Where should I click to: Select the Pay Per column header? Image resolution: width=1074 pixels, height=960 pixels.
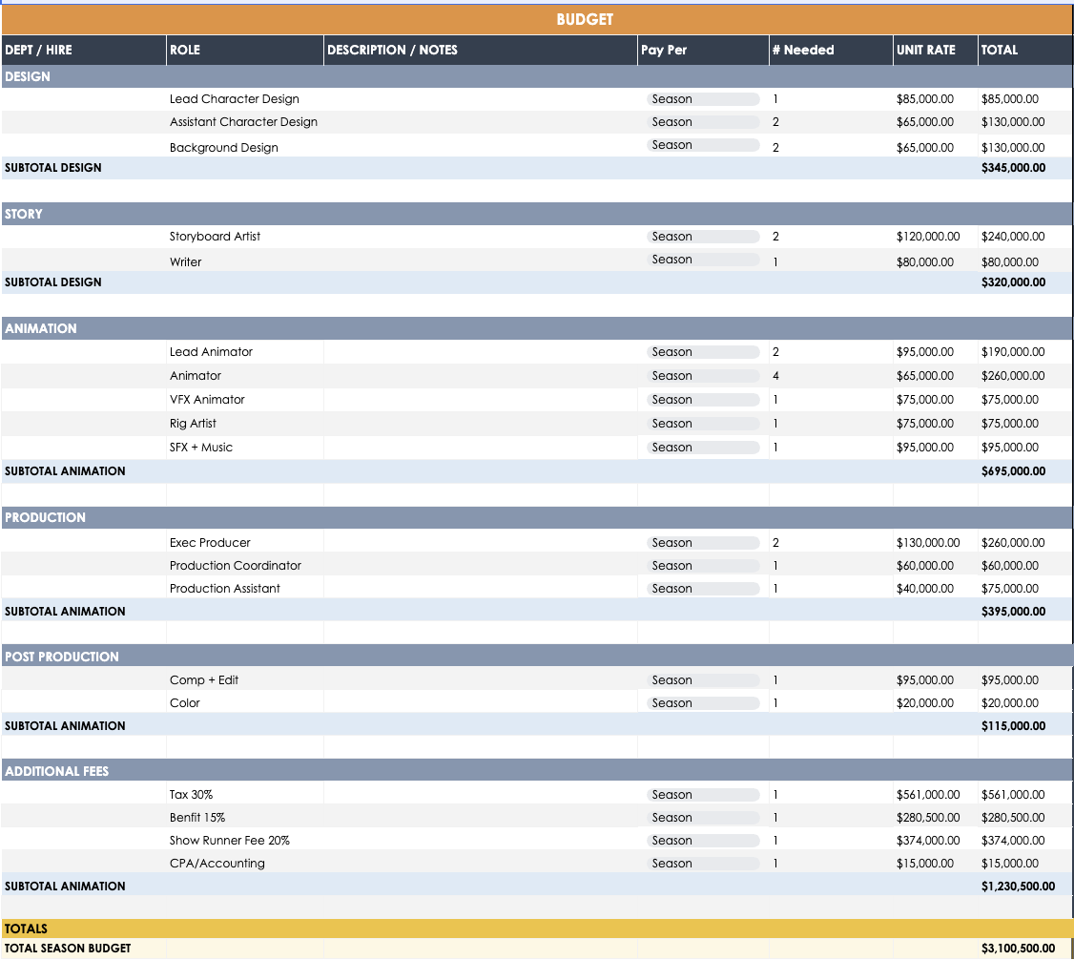703,50
